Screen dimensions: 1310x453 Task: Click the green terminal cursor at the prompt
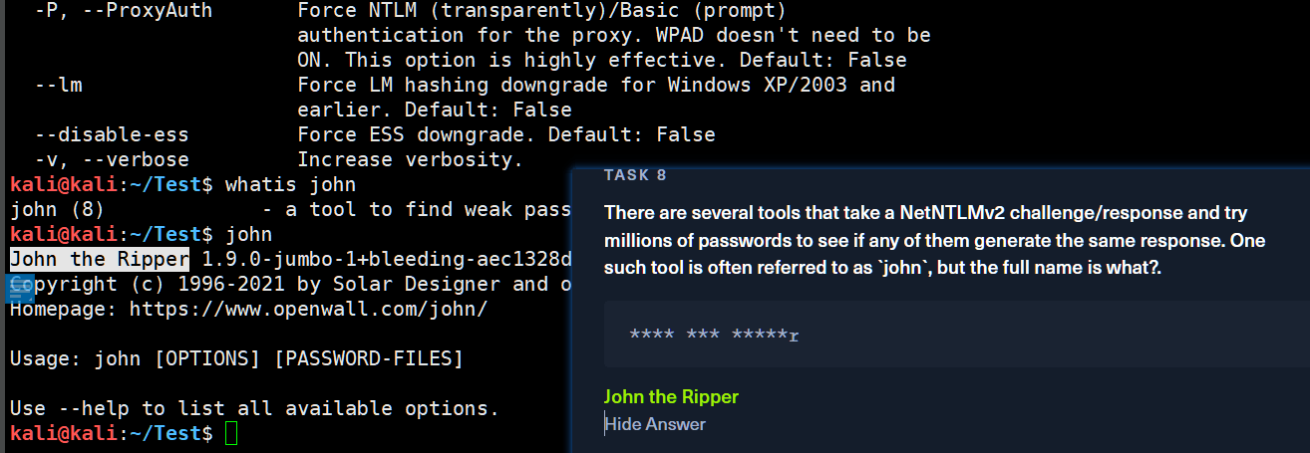tap(231, 434)
